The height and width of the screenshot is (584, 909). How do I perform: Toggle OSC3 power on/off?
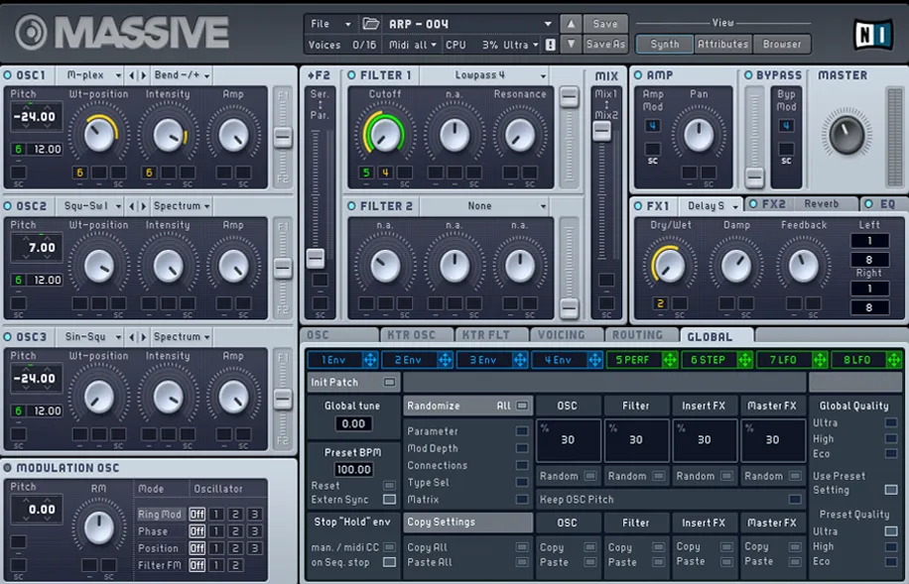click(8, 337)
